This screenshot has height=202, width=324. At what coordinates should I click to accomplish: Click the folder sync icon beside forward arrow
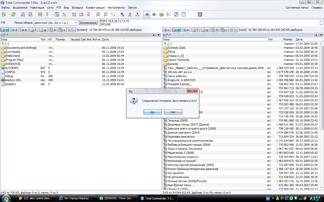[x=161, y=14]
